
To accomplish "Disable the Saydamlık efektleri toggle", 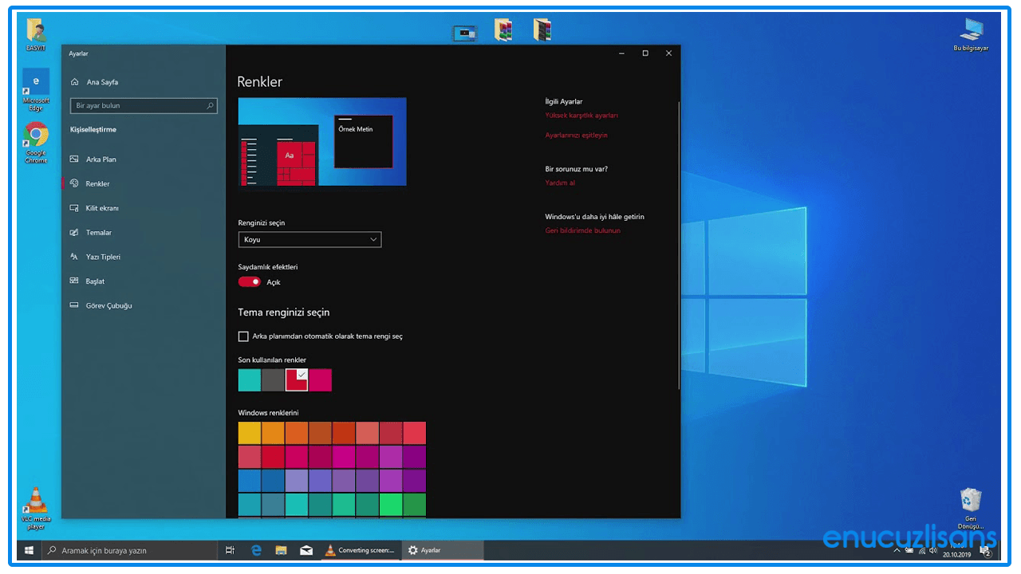I will [250, 281].
